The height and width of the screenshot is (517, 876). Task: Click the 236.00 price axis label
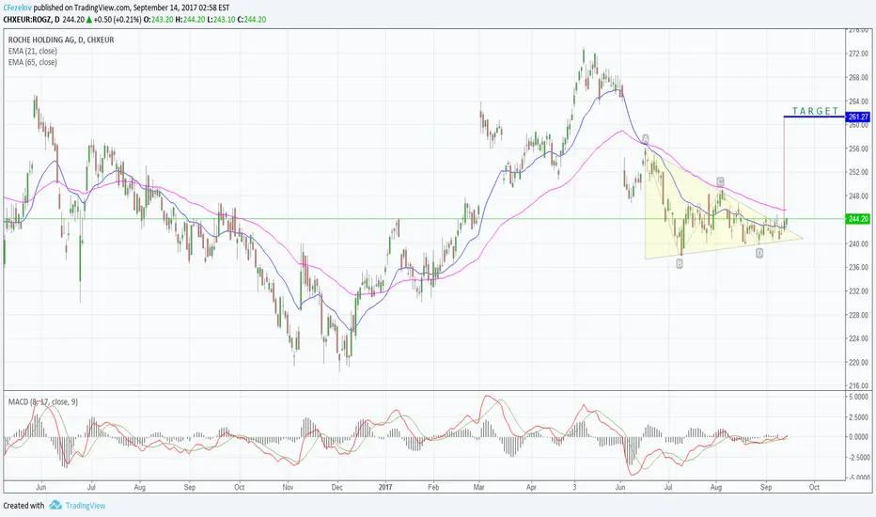click(859, 267)
